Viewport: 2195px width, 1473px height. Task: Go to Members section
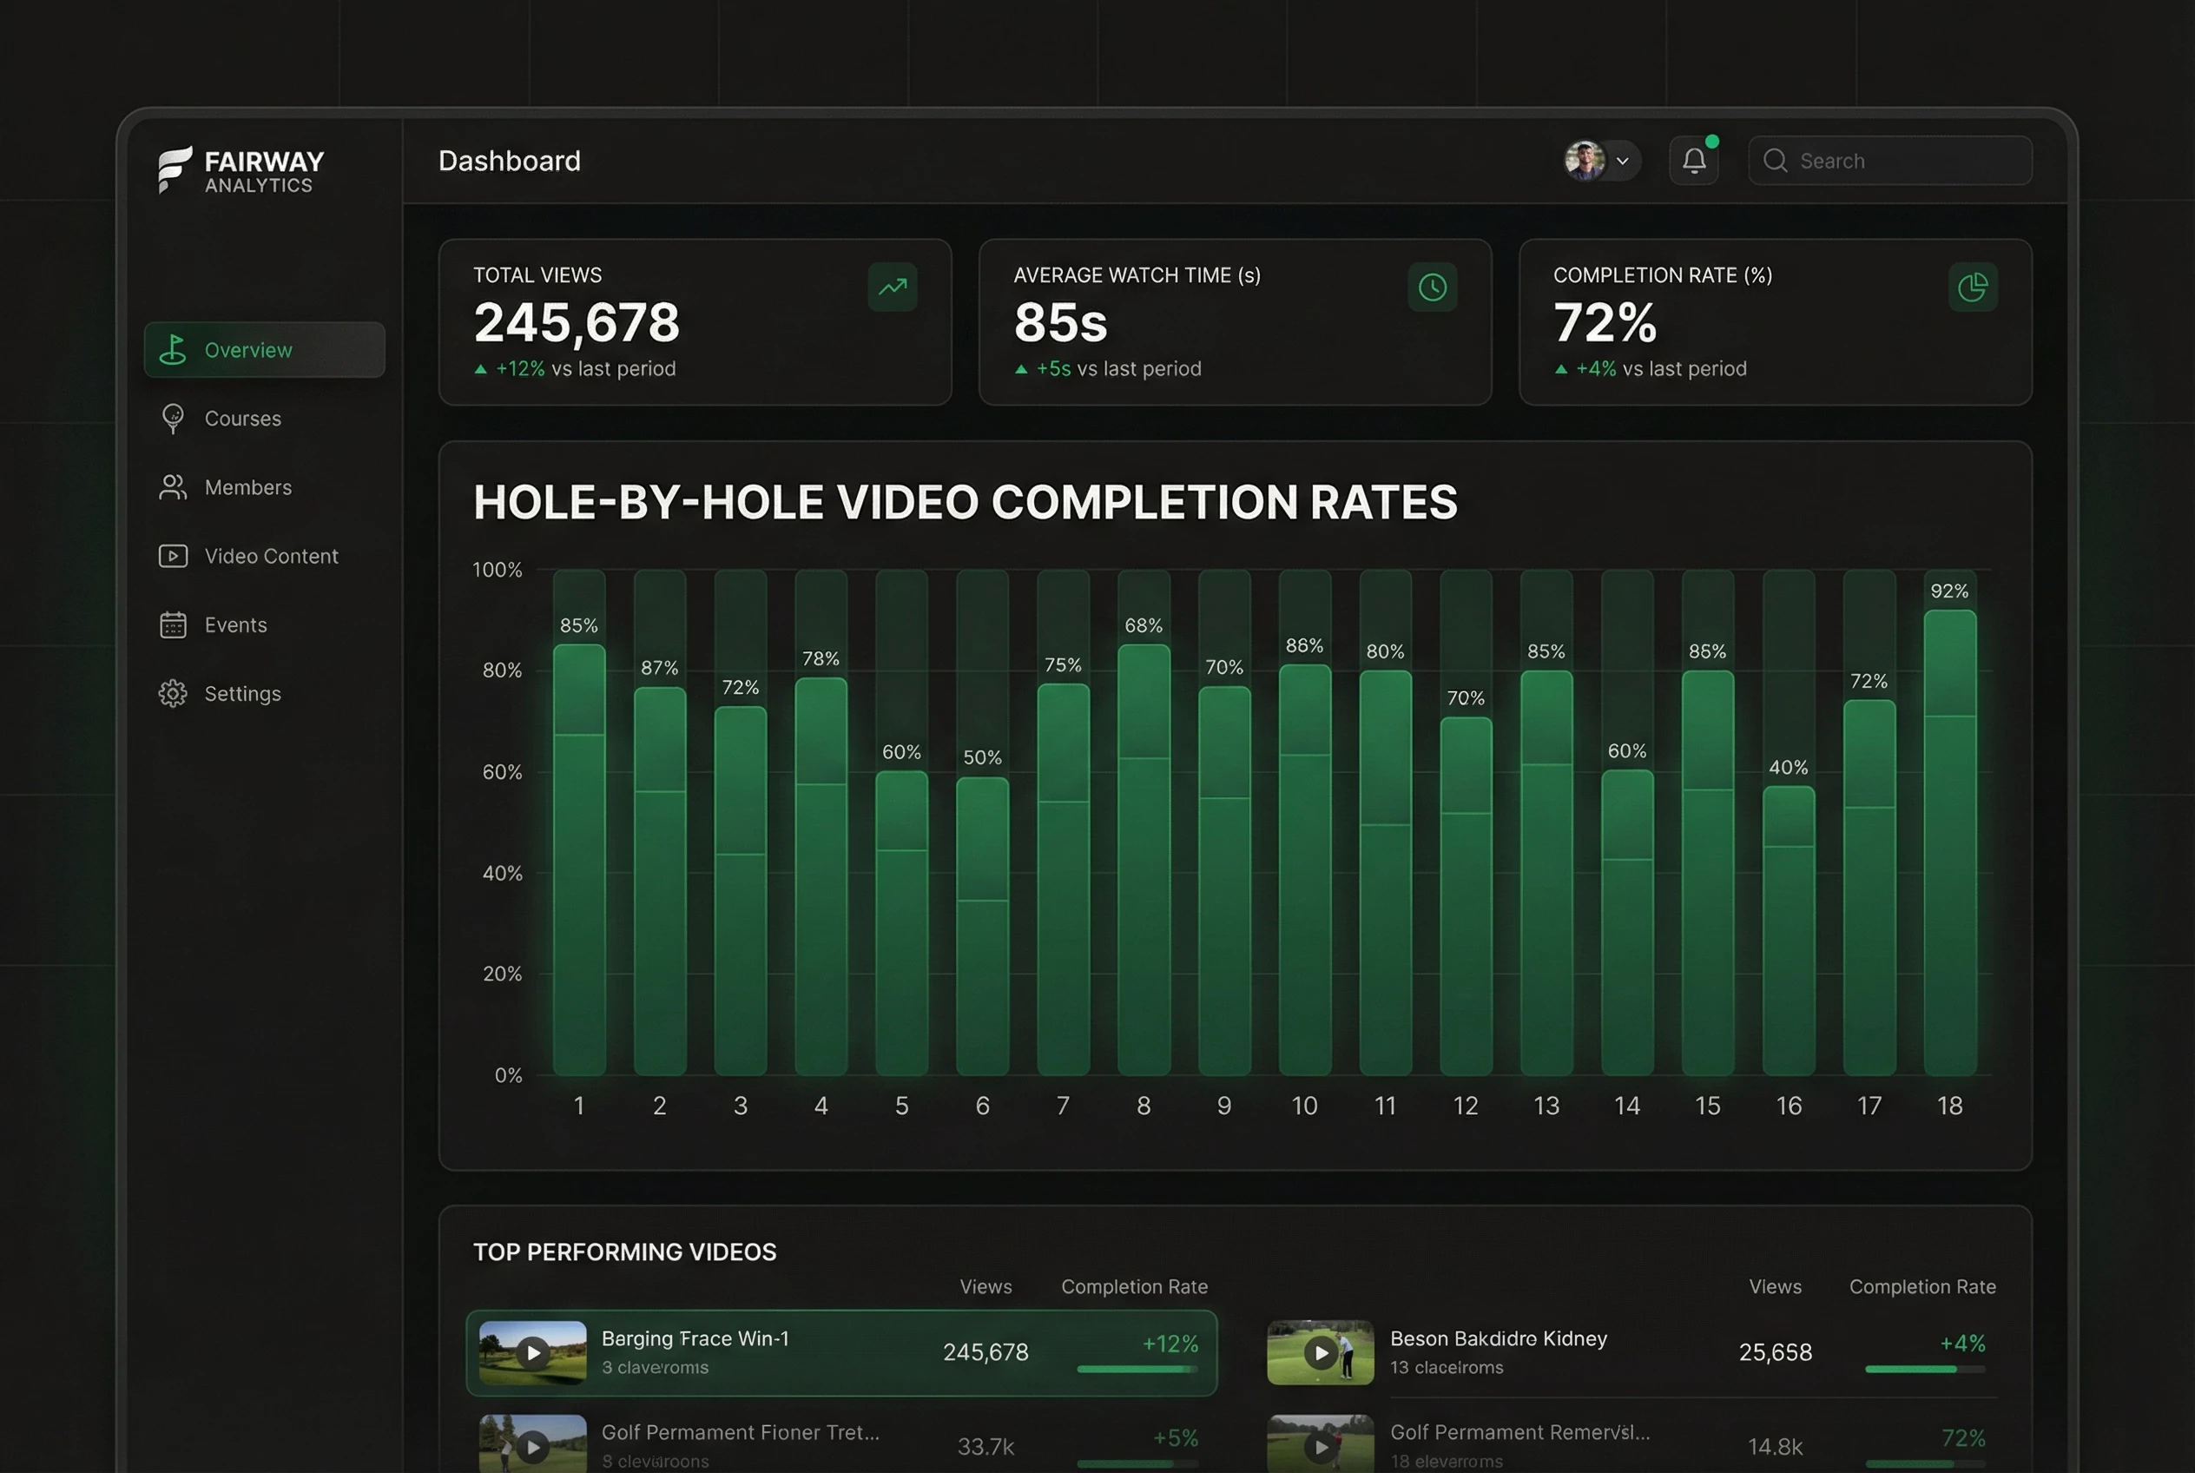(x=265, y=486)
